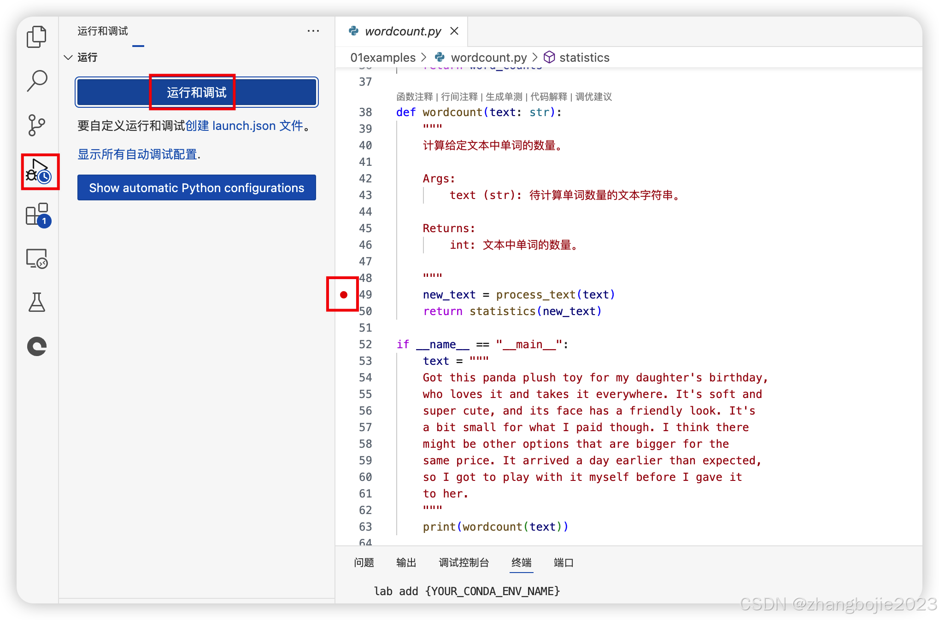The image size is (939, 620).
Task: Click Show automatic Python configurations button
Action: pos(197,188)
